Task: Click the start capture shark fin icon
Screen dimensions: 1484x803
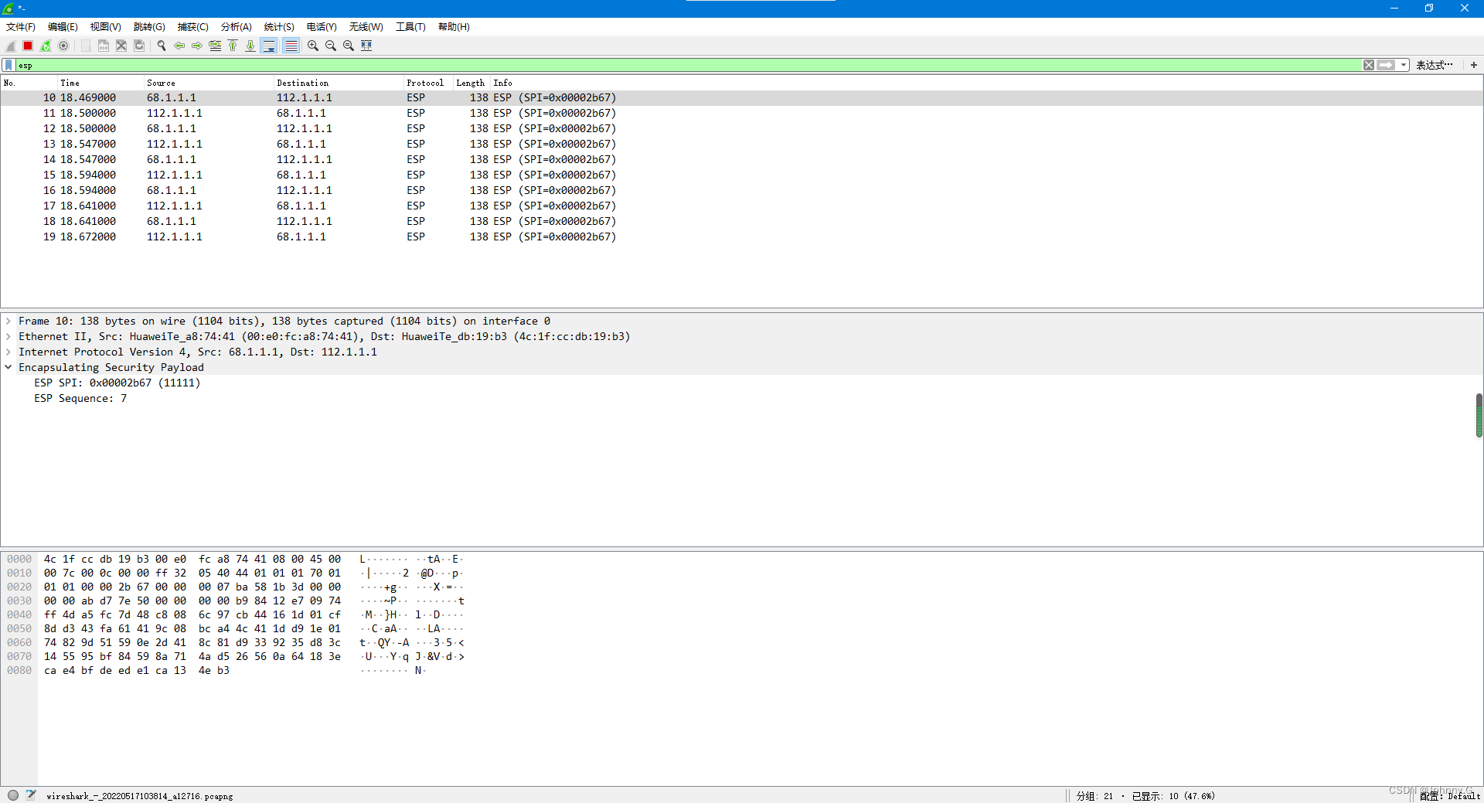Action: [11, 46]
